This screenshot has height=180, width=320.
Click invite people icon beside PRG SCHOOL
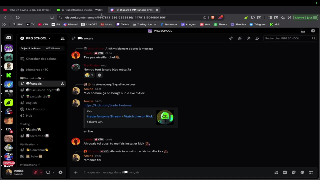point(62,38)
